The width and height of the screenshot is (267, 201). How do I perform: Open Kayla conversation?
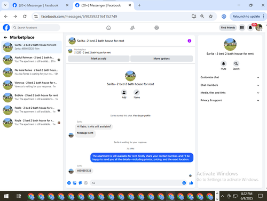[32, 123]
